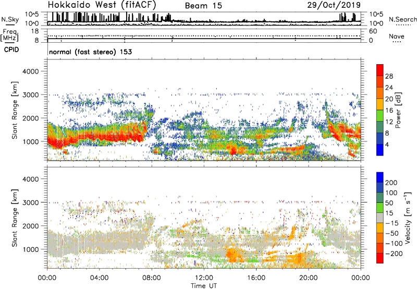Click the 'Time UT' axis title
The image size is (417, 289).
[x=204, y=286]
